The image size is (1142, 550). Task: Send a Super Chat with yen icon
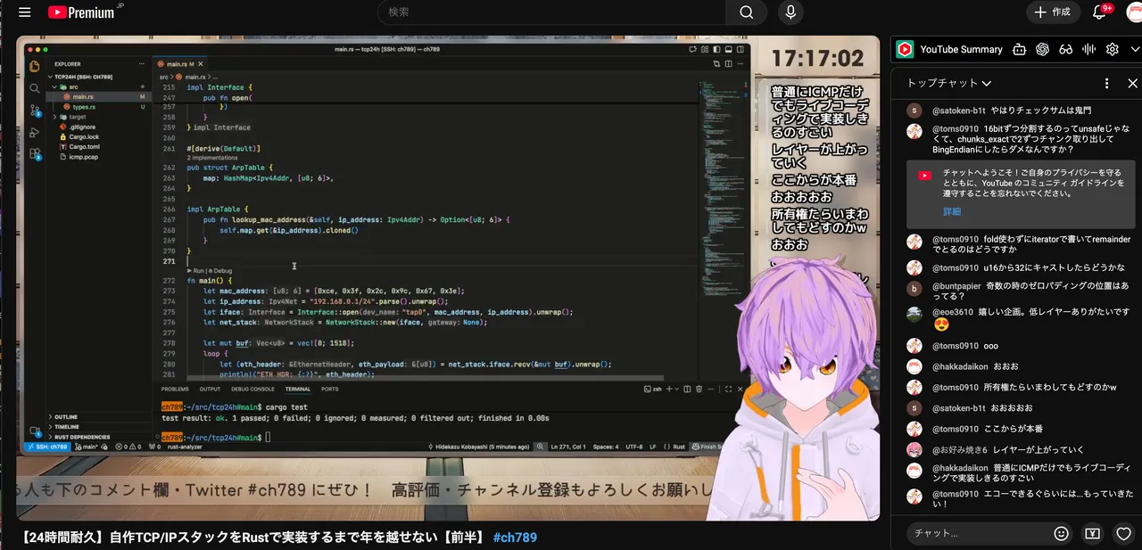click(1092, 533)
